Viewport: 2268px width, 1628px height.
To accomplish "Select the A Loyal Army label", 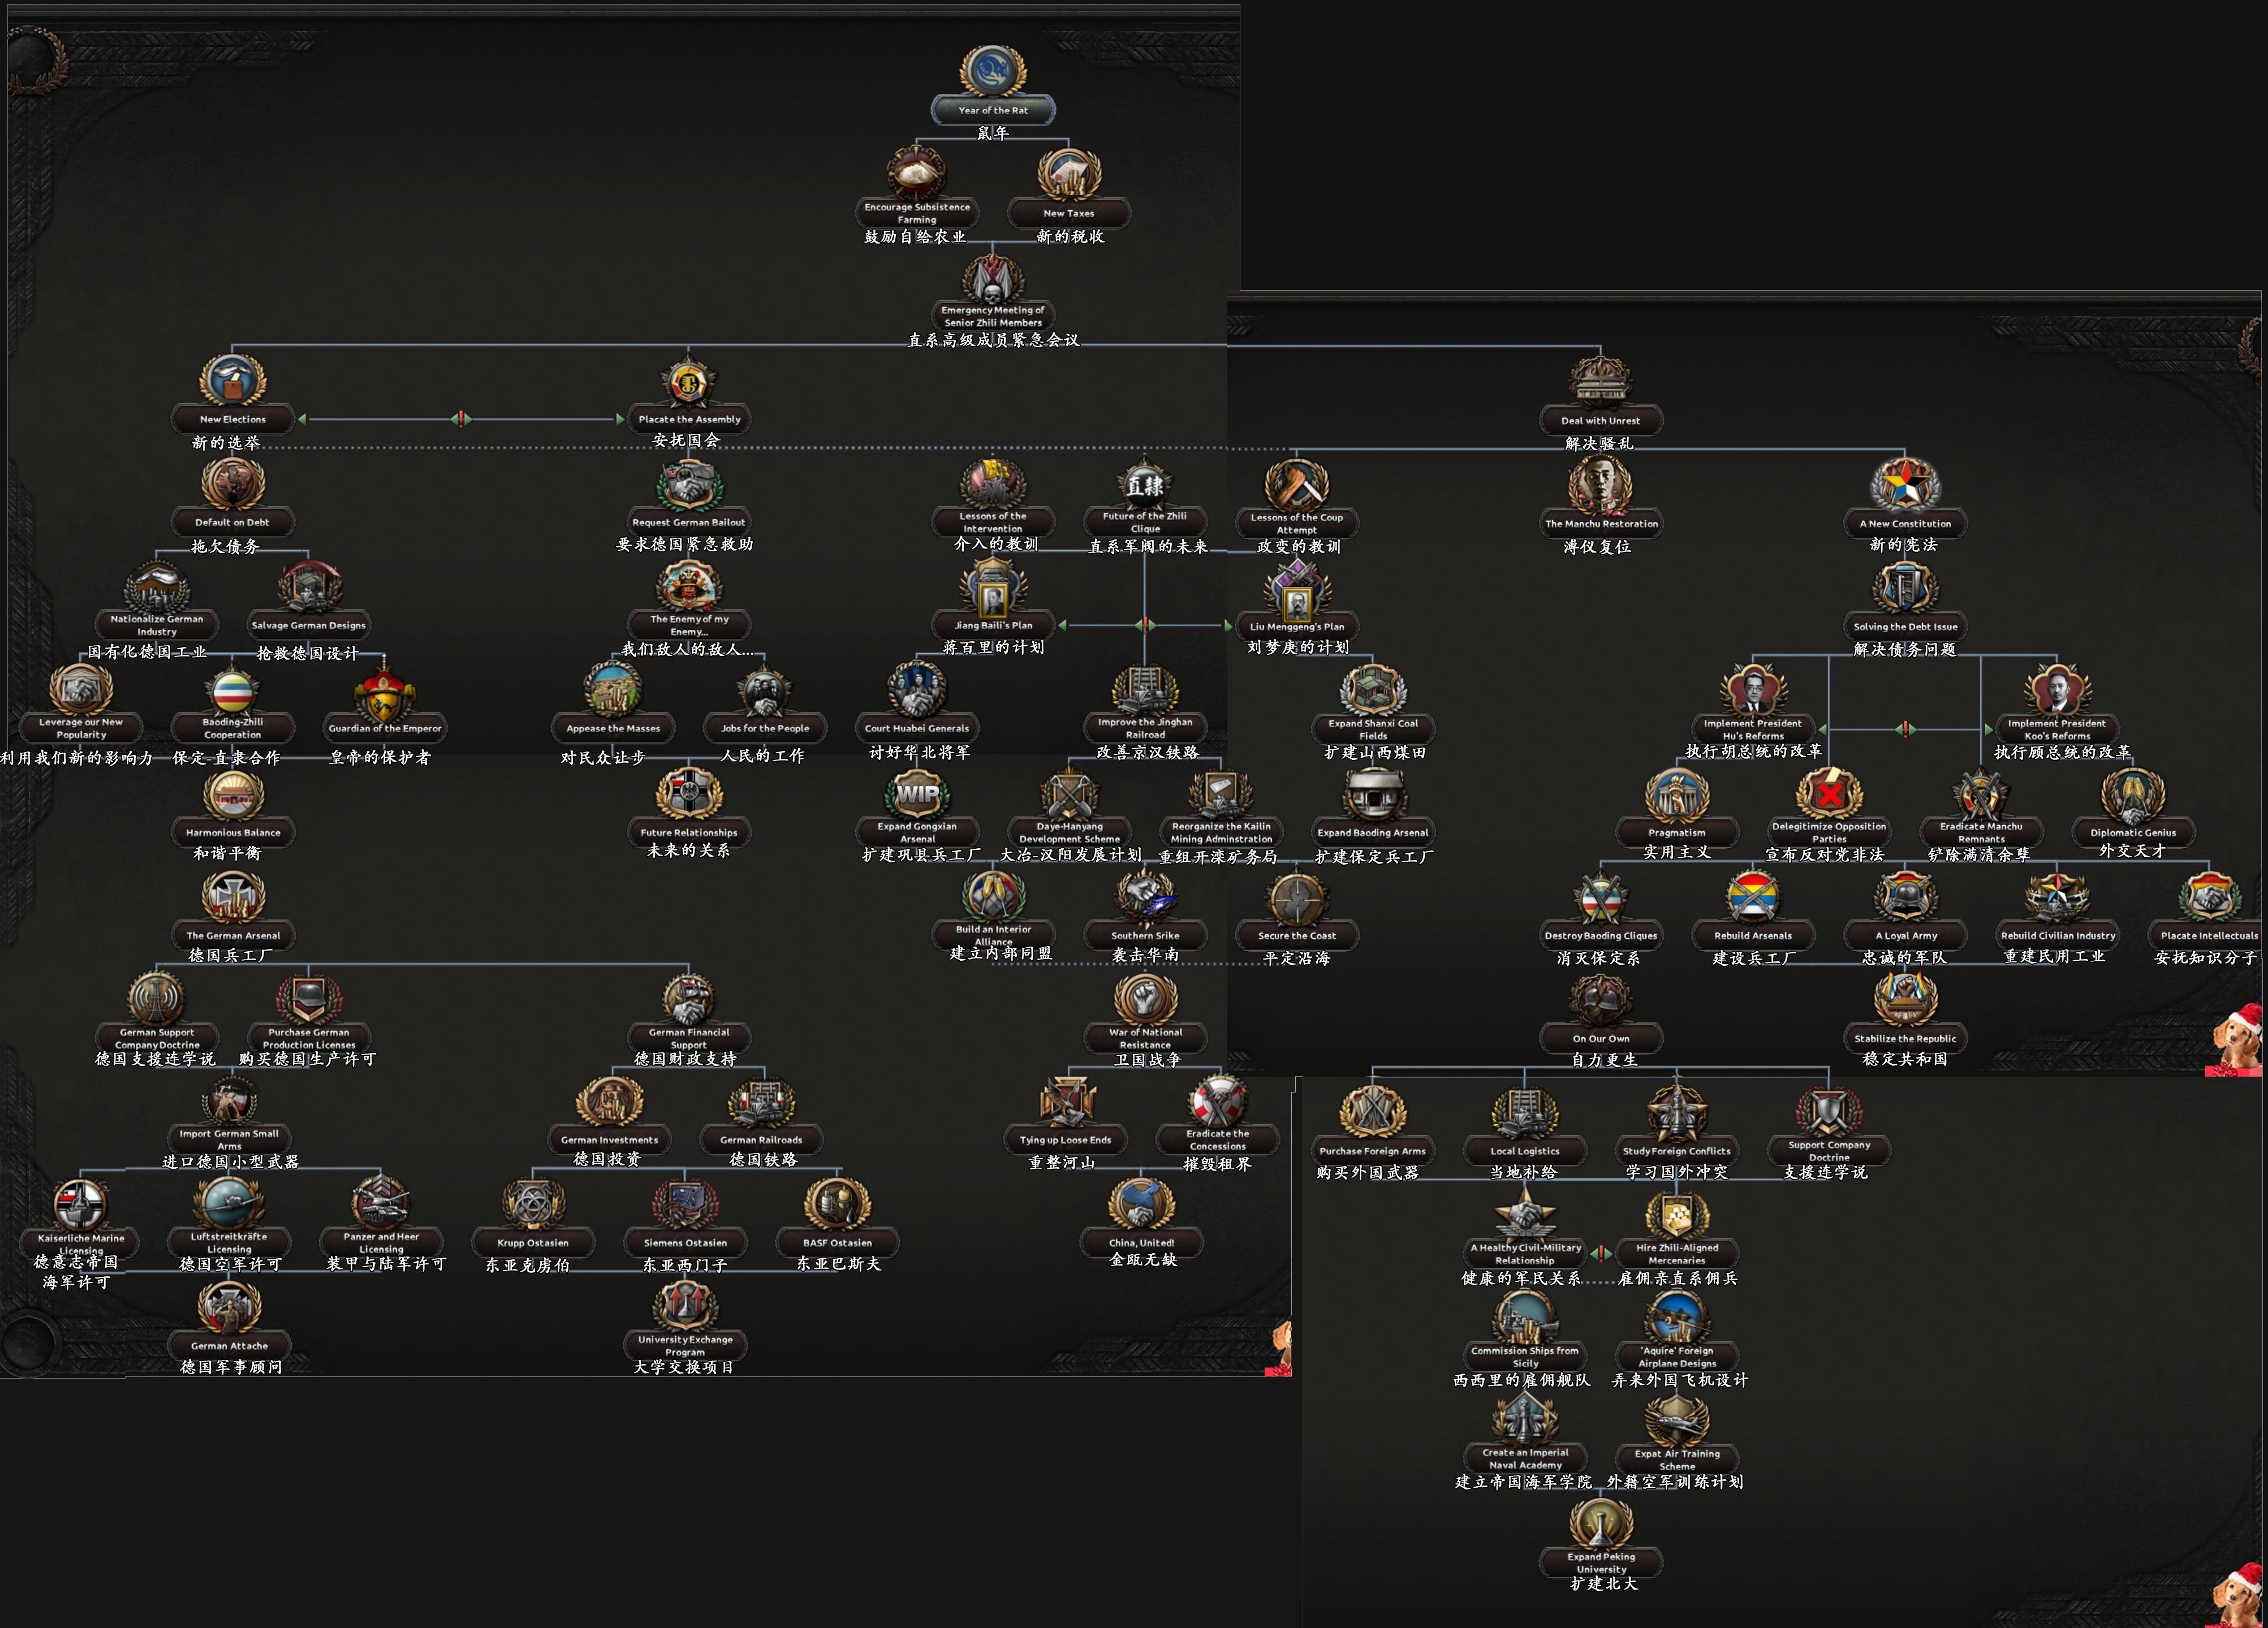I will [x=1906, y=936].
